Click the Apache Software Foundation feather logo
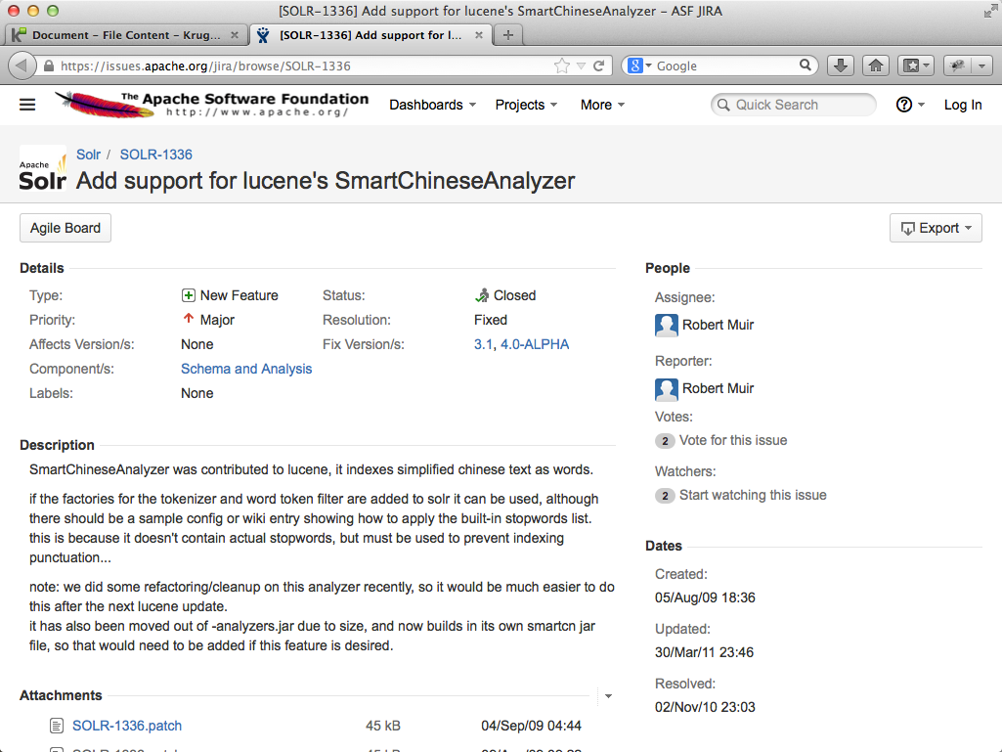 (x=211, y=105)
